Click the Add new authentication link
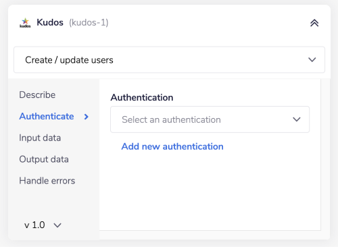338x247 pixels. [x=172, y=146]
